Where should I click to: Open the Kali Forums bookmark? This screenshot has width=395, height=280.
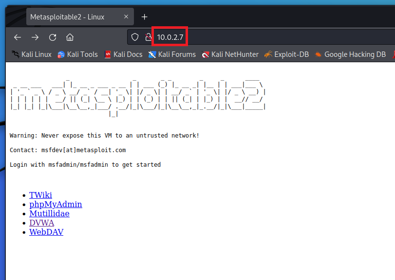(172, 54)
